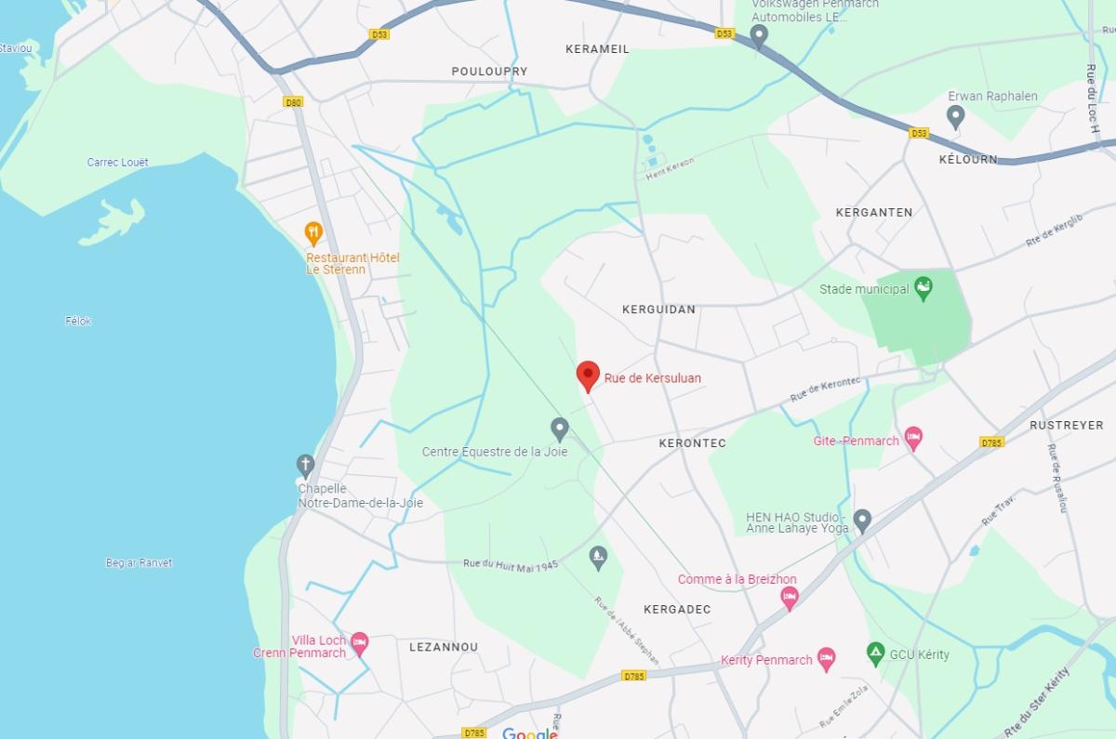1116x739 pixels.
Task: Select the Kerity Penmarch lodging icon
Action: (826, 659)
